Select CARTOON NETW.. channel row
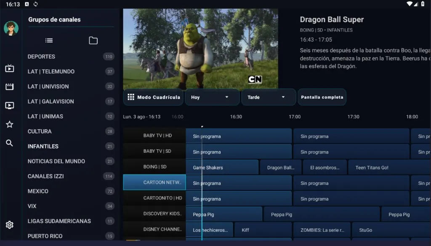The height and width of the screenshot is (246, 431). tap(154, 182)
